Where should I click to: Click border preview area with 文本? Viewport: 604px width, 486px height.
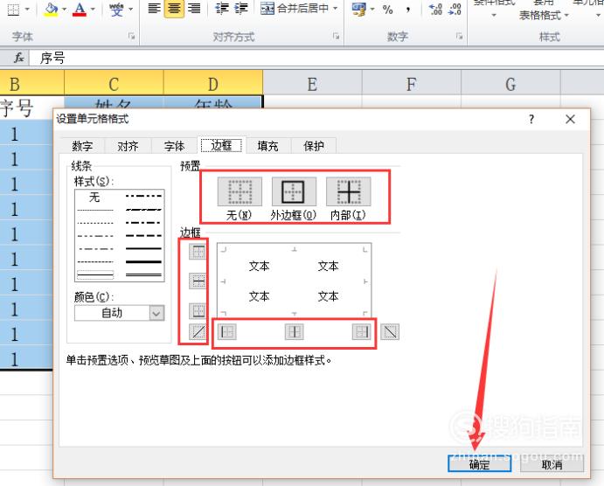tap(295, 281)
